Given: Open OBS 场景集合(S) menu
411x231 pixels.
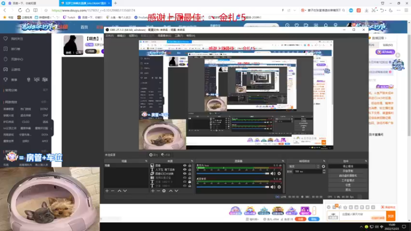Looking at the screenshot, I should (x=164, y=35).
